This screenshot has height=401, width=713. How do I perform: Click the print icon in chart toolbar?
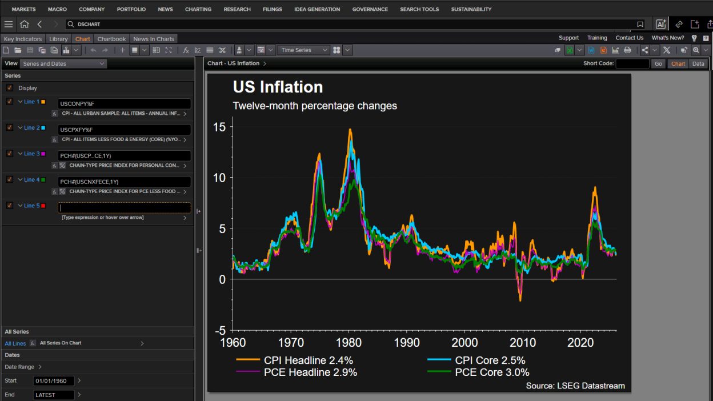point(627,50)
